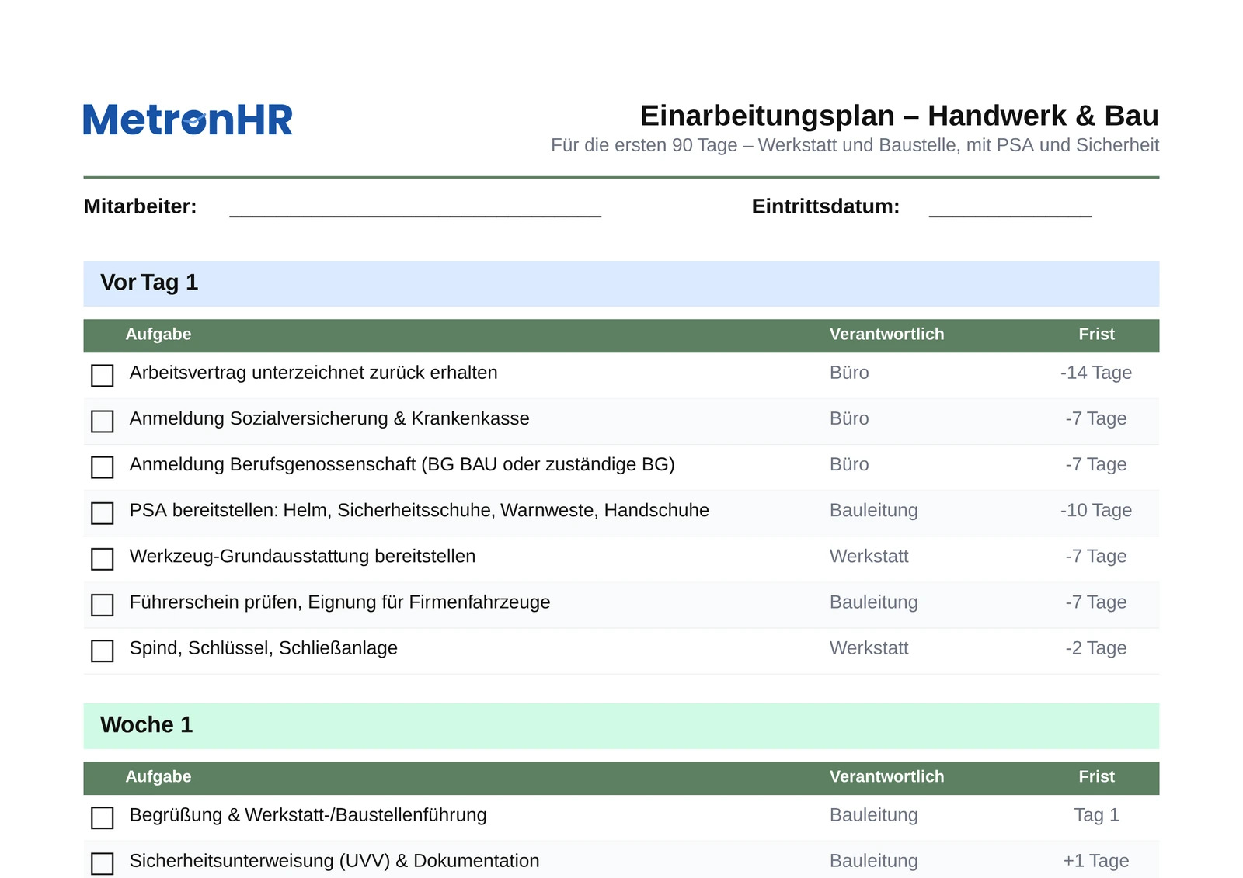Click the 'Mitarbeiter:' label

point(140,206)
